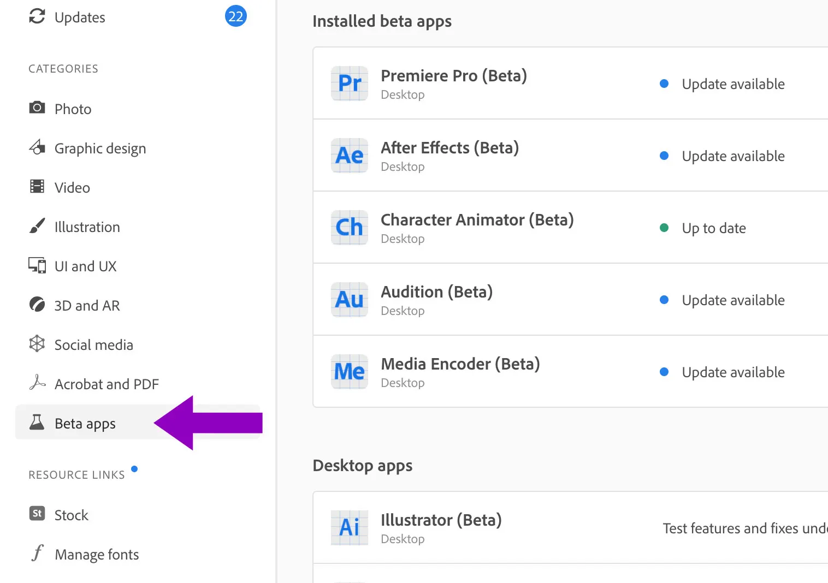Open the Graphic design category

[x=100, y=148]
